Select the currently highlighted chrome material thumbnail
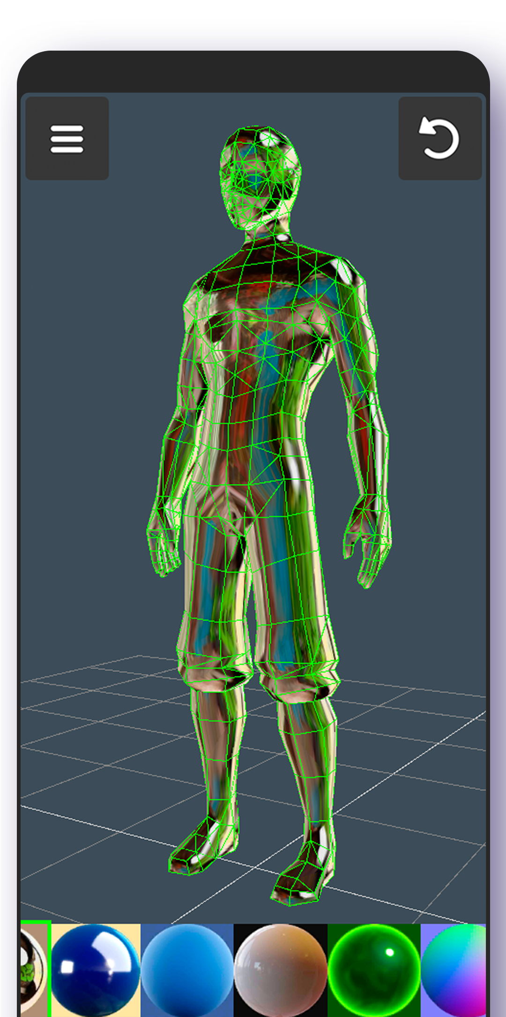The height and width of the screenshot is (1017, 506). tap(36, 968)
